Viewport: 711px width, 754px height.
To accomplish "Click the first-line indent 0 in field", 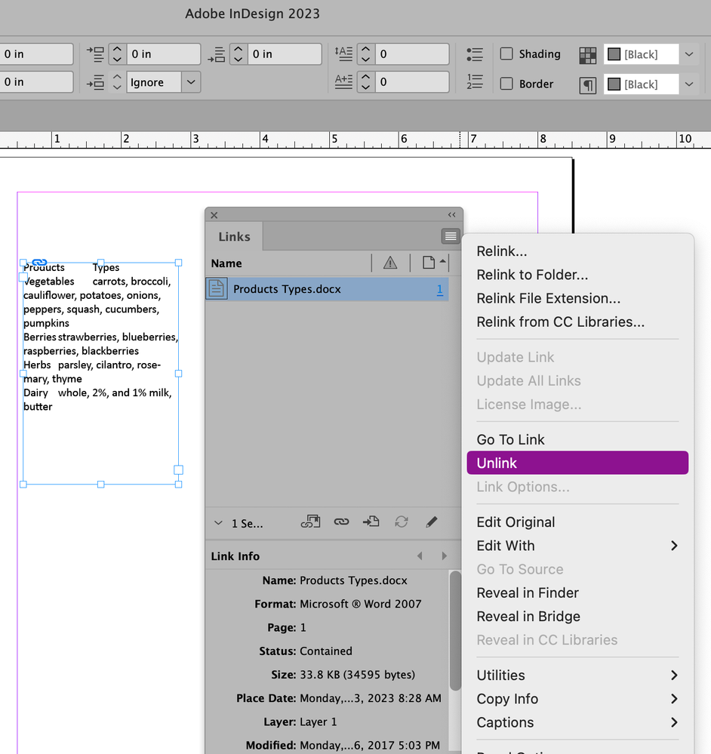I will click(x=164, y=54).
